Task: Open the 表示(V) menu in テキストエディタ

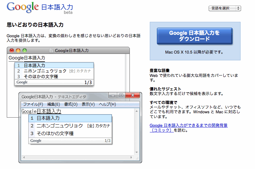Action: point(88,104)
